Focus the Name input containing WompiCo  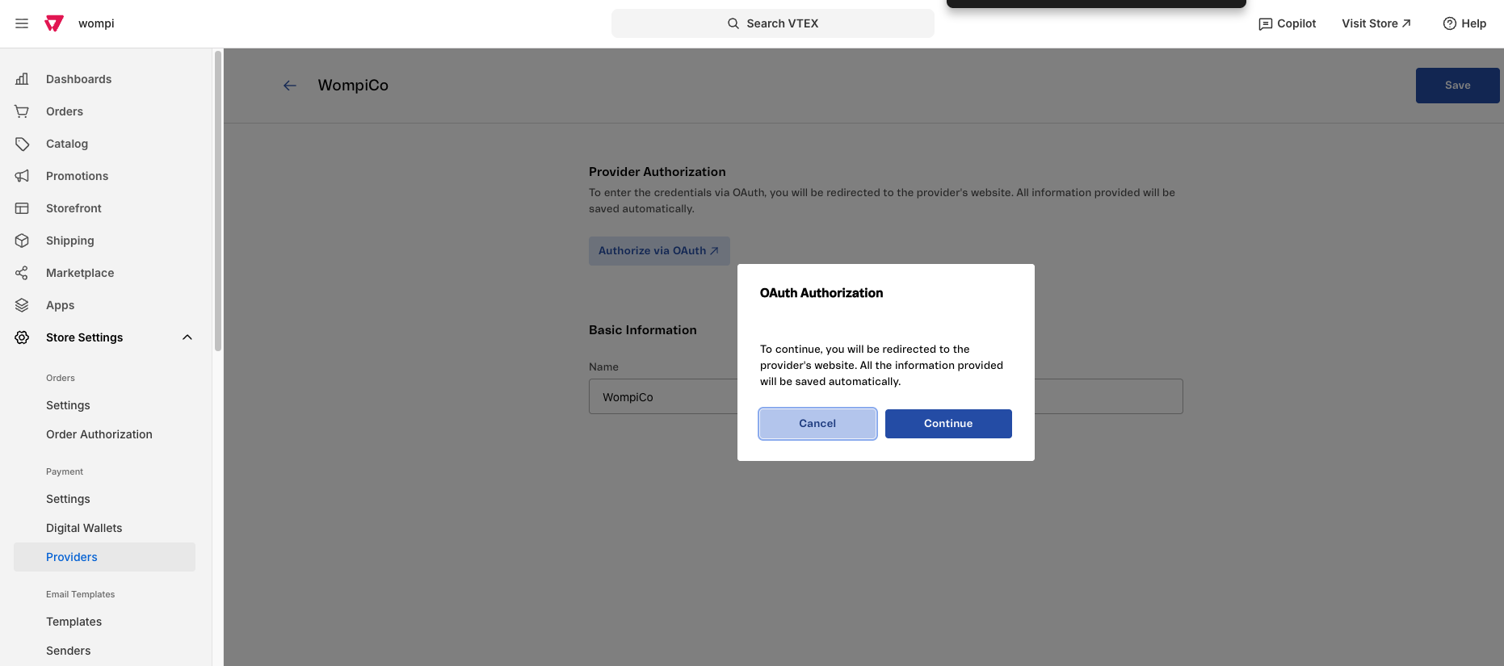(x=886, y=396)
